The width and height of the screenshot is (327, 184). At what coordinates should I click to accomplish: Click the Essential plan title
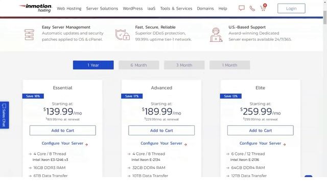[x=62, y=87]
